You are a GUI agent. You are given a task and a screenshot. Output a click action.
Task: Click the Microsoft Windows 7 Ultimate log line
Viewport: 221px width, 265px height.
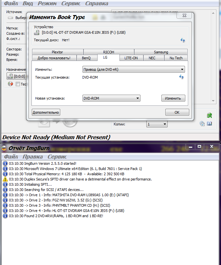click(x=75, y=169)
